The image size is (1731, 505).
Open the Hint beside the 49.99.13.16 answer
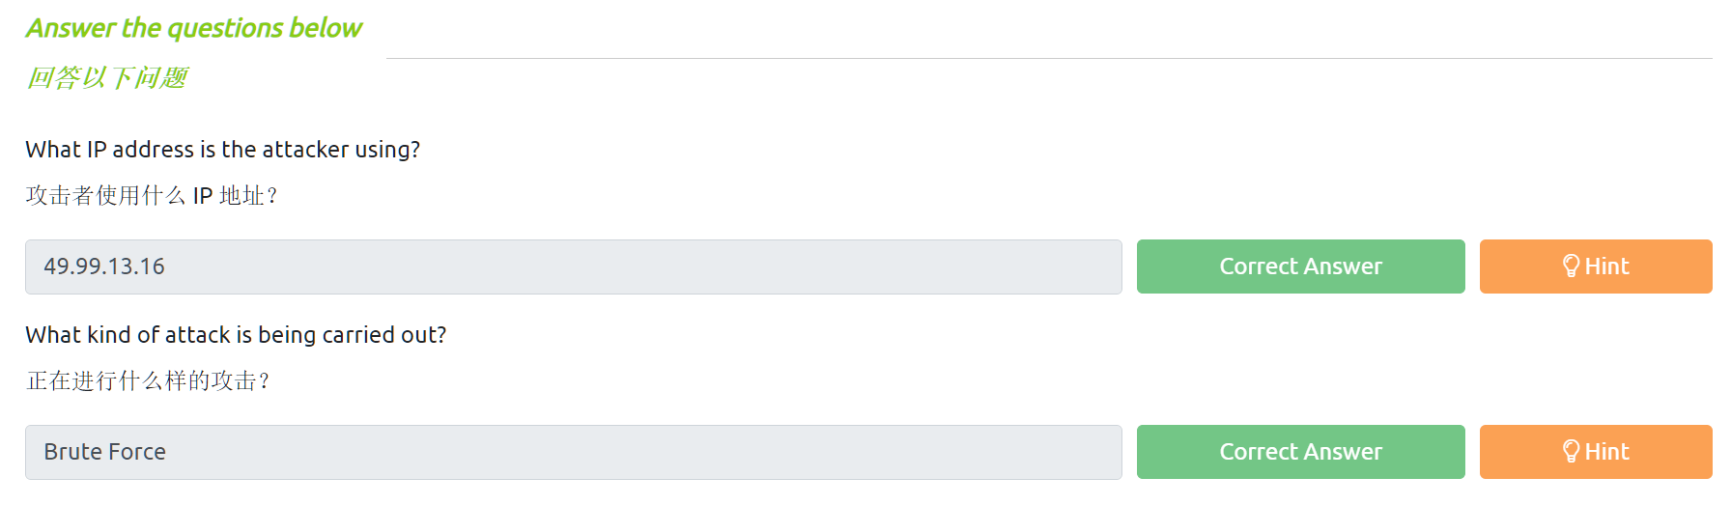(x=1596, y=267)
